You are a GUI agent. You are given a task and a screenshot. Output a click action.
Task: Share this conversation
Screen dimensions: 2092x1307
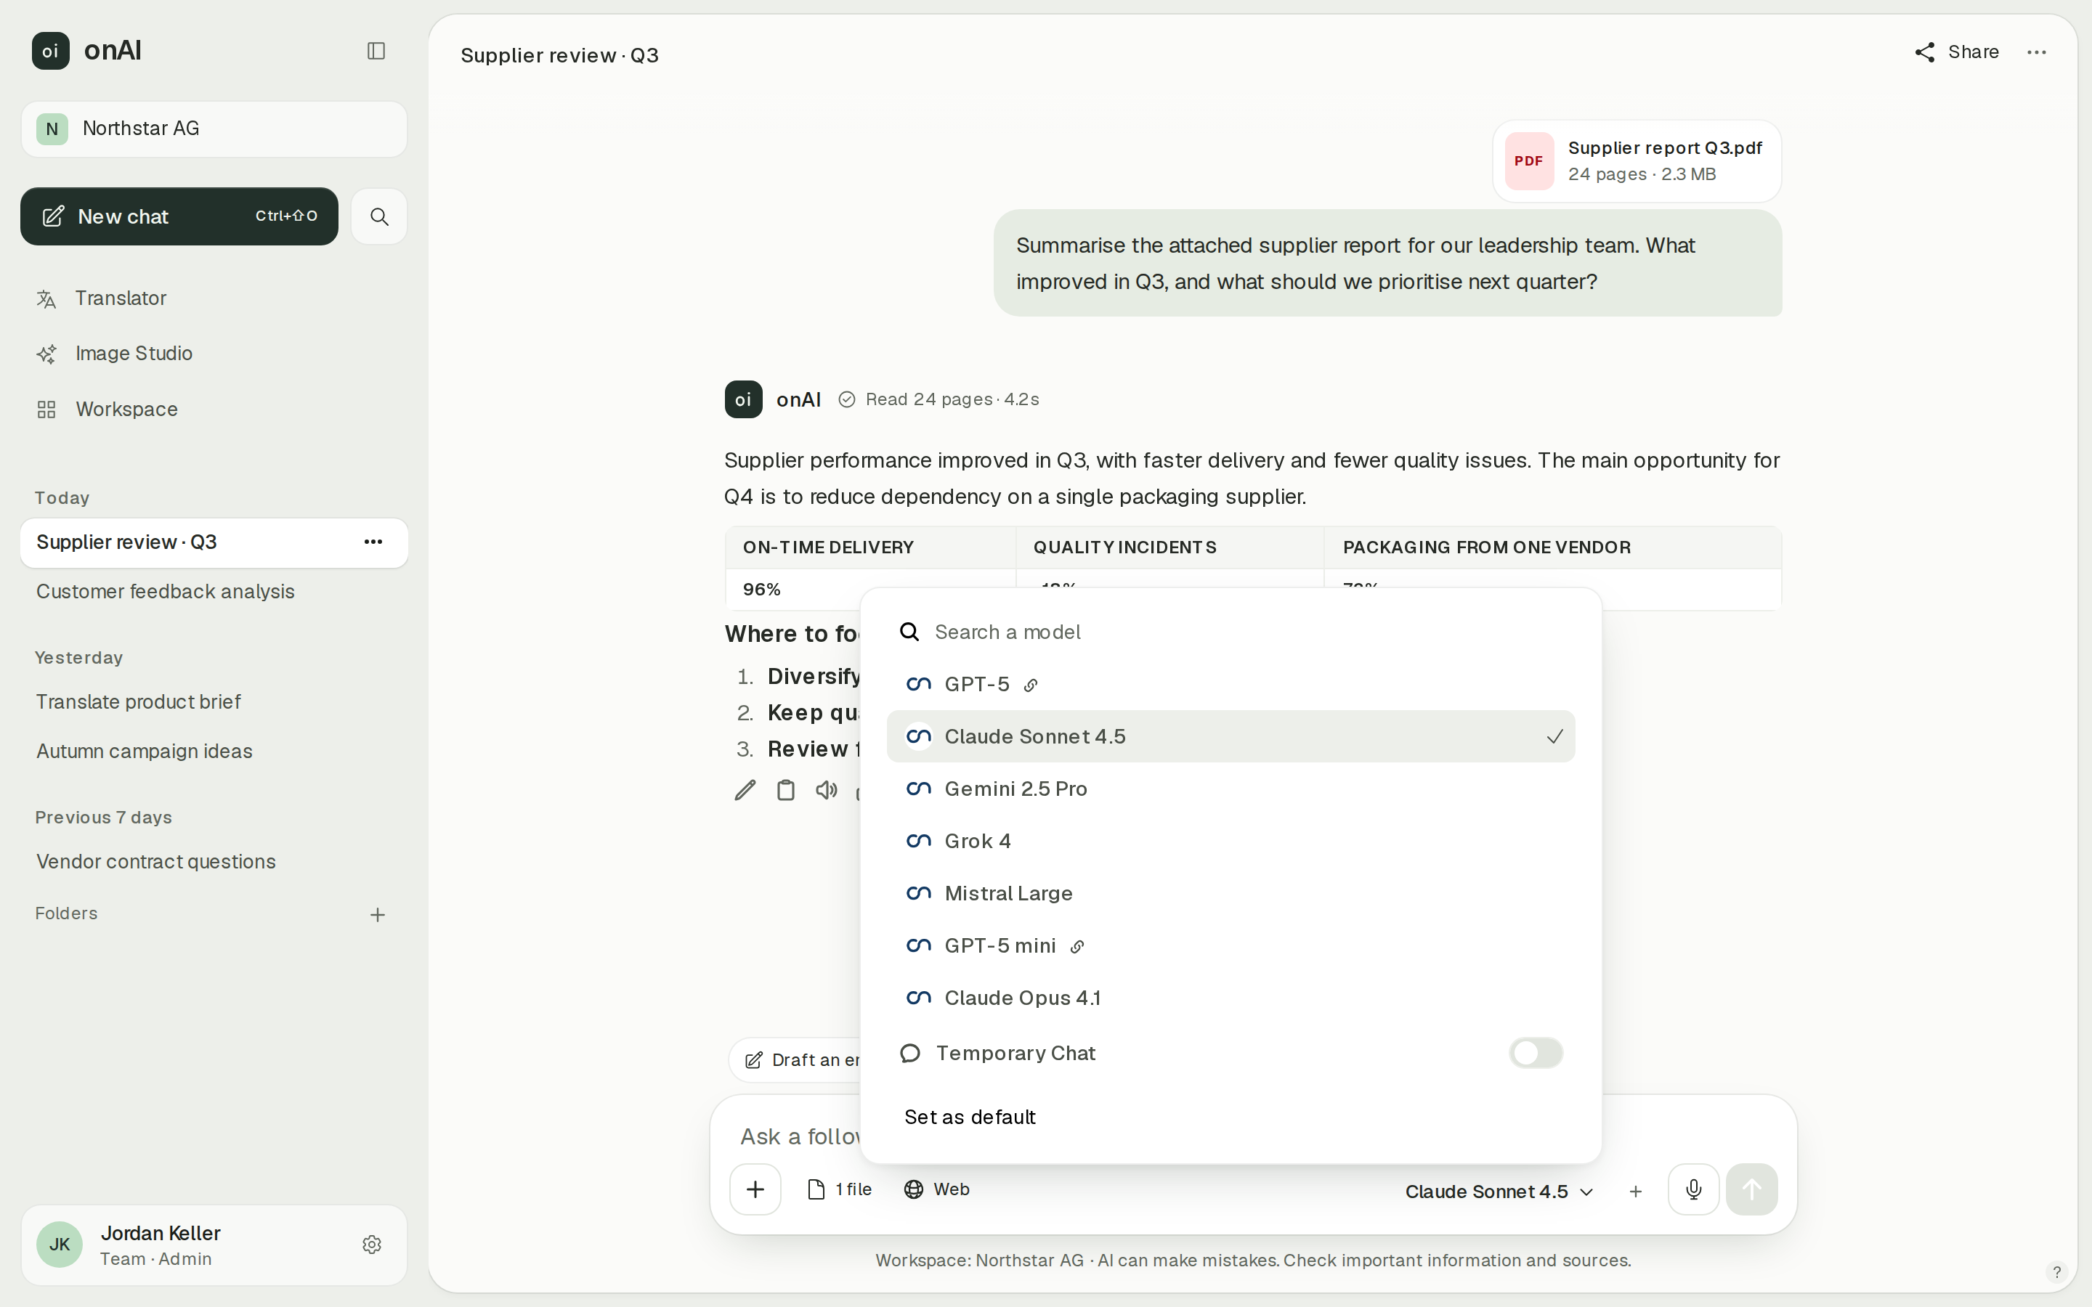click(x=1956, y=52)
